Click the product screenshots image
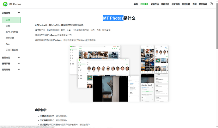This screenshot has width=218, height=128. (119, 73)
